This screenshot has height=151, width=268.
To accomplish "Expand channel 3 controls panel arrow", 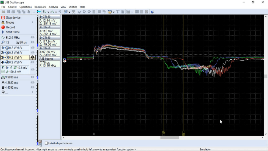I will click(x=34, y=57).
